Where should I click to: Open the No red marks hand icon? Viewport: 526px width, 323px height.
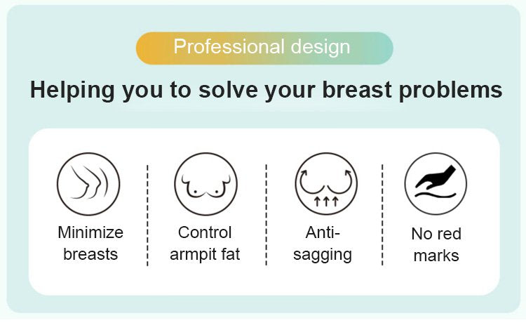pyautogui.click(x=436, y=184)
